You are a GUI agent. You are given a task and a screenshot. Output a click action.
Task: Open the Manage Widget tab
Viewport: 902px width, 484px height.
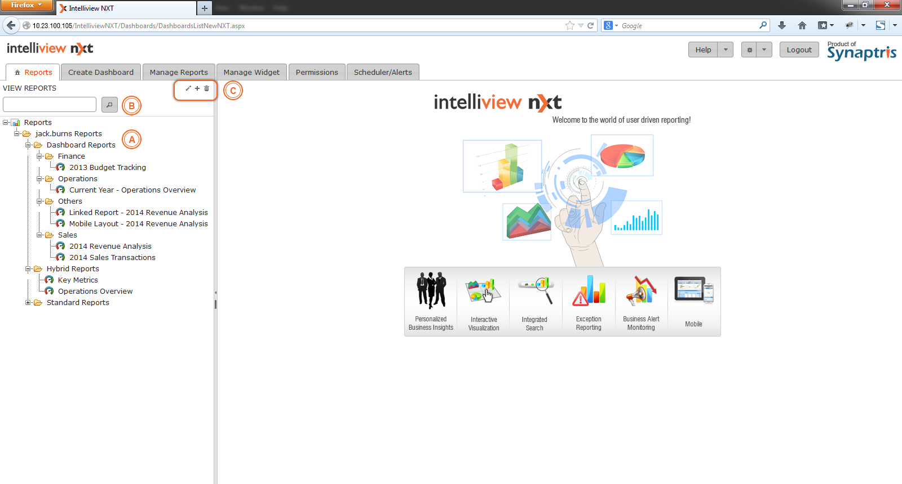pos(251,72)
